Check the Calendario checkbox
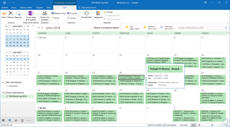The height and width of the screenshot is (127, 230). (7, 86)
